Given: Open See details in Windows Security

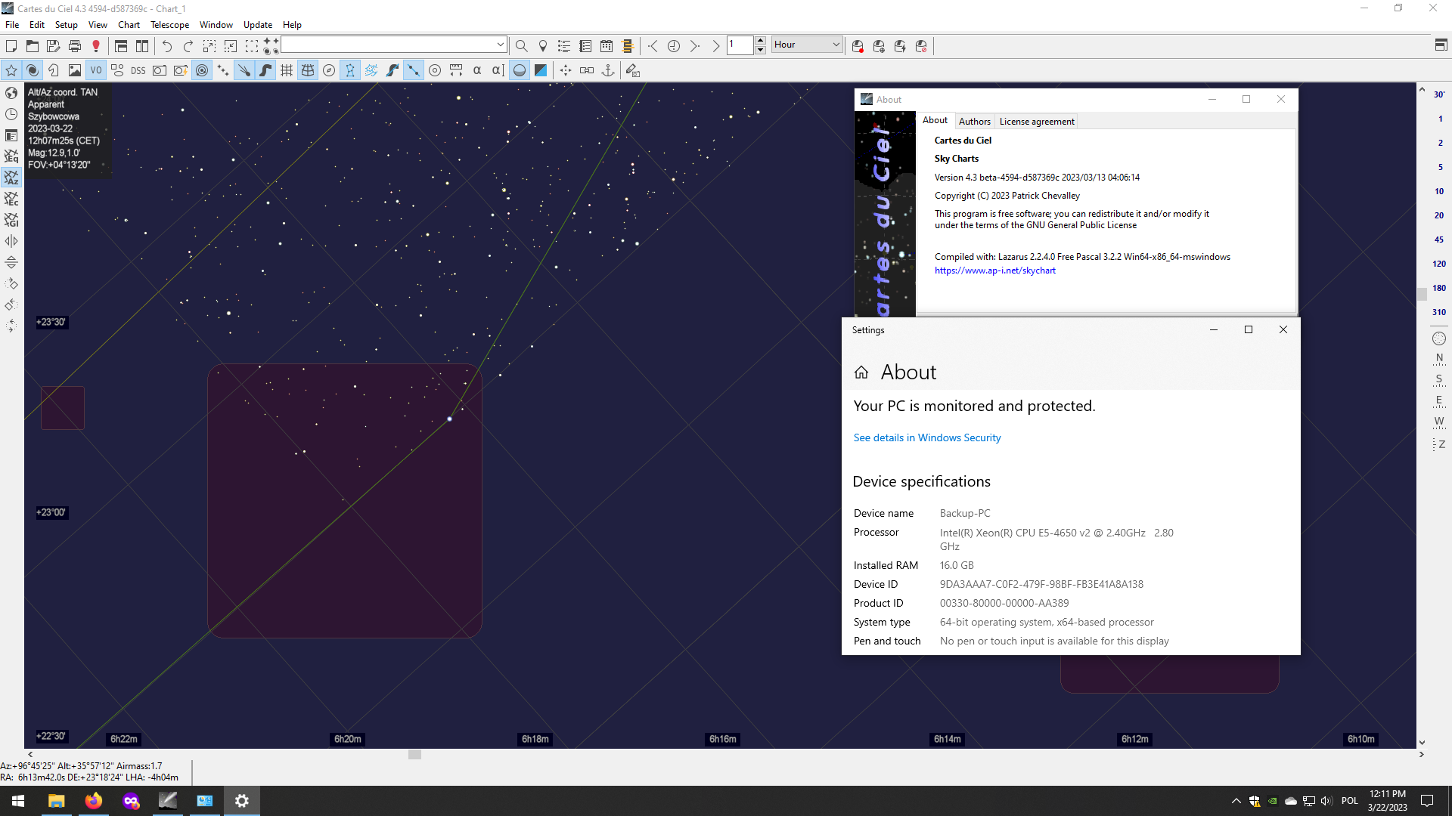Looking at the screenshot, I should [x=926, y=437].
